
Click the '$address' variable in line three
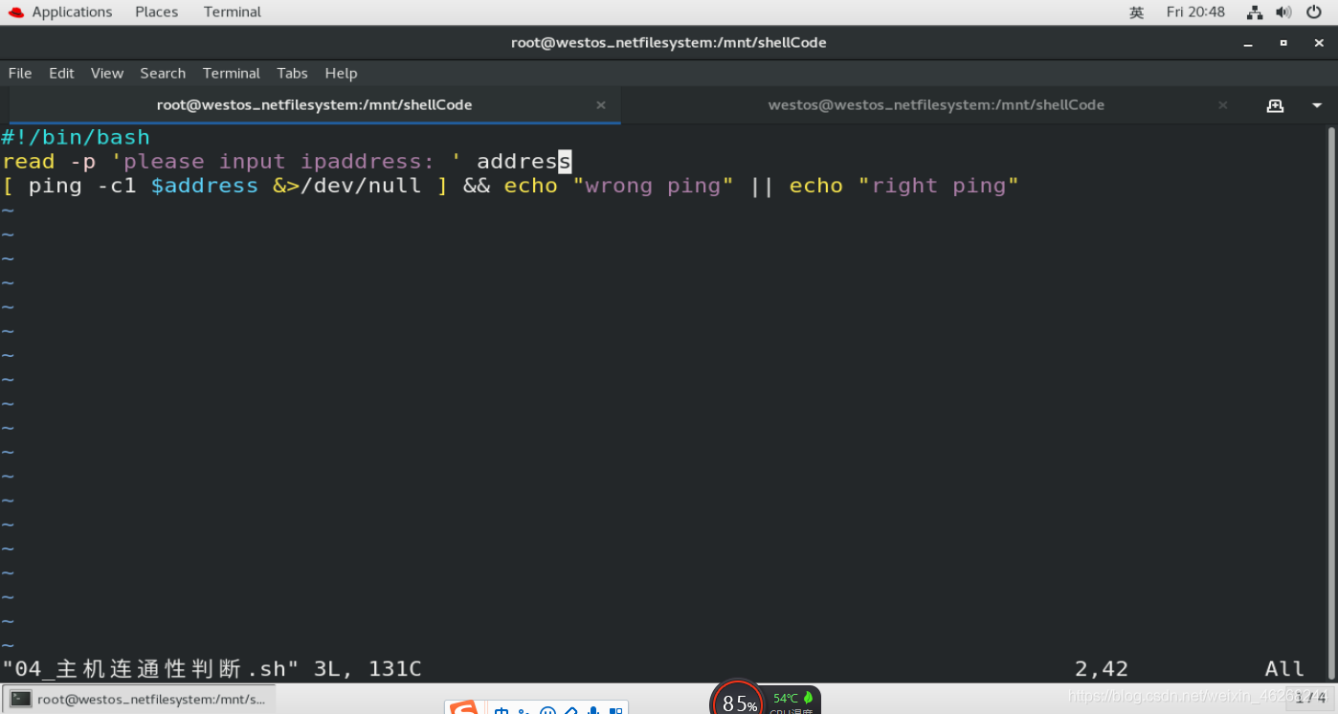click(x=205, y=186)
